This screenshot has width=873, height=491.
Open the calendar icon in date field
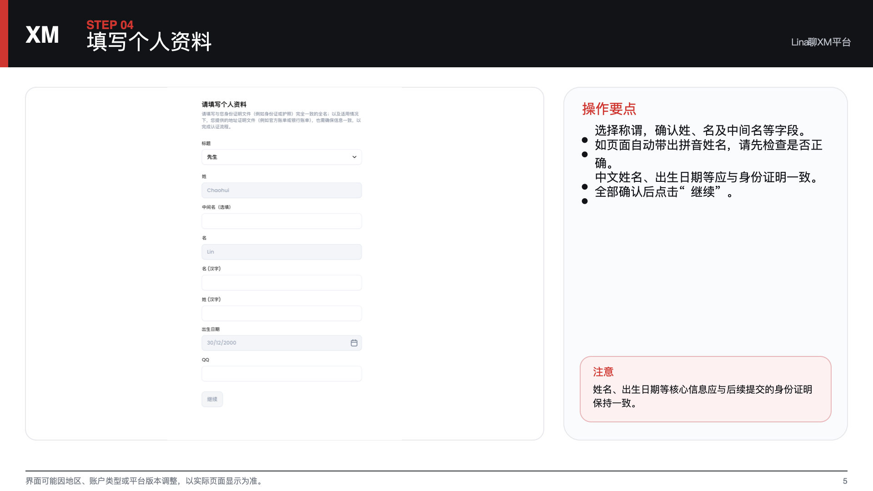coord(354,343)
